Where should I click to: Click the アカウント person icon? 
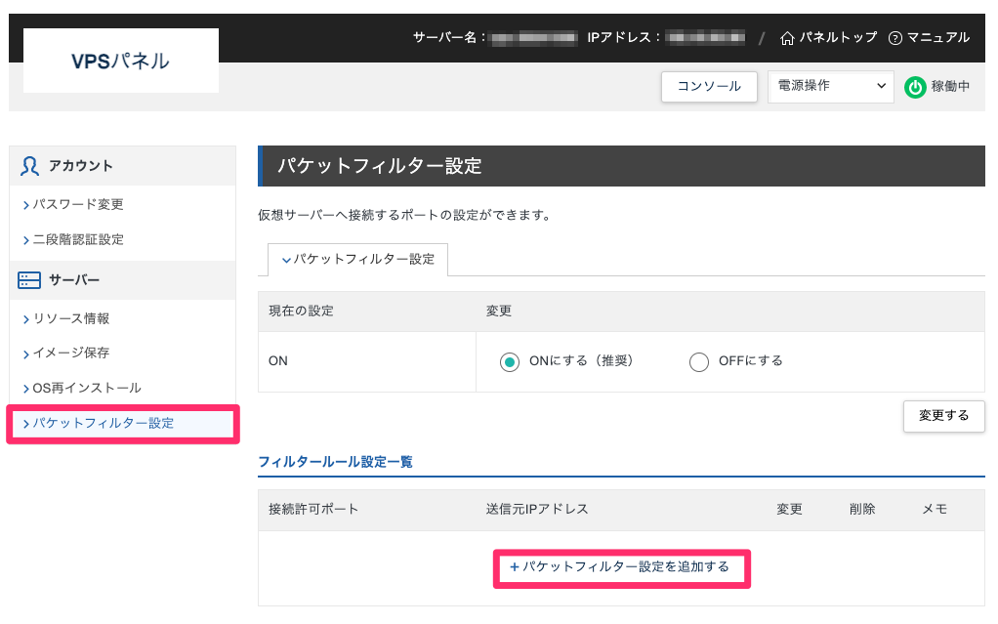[30, 166]
